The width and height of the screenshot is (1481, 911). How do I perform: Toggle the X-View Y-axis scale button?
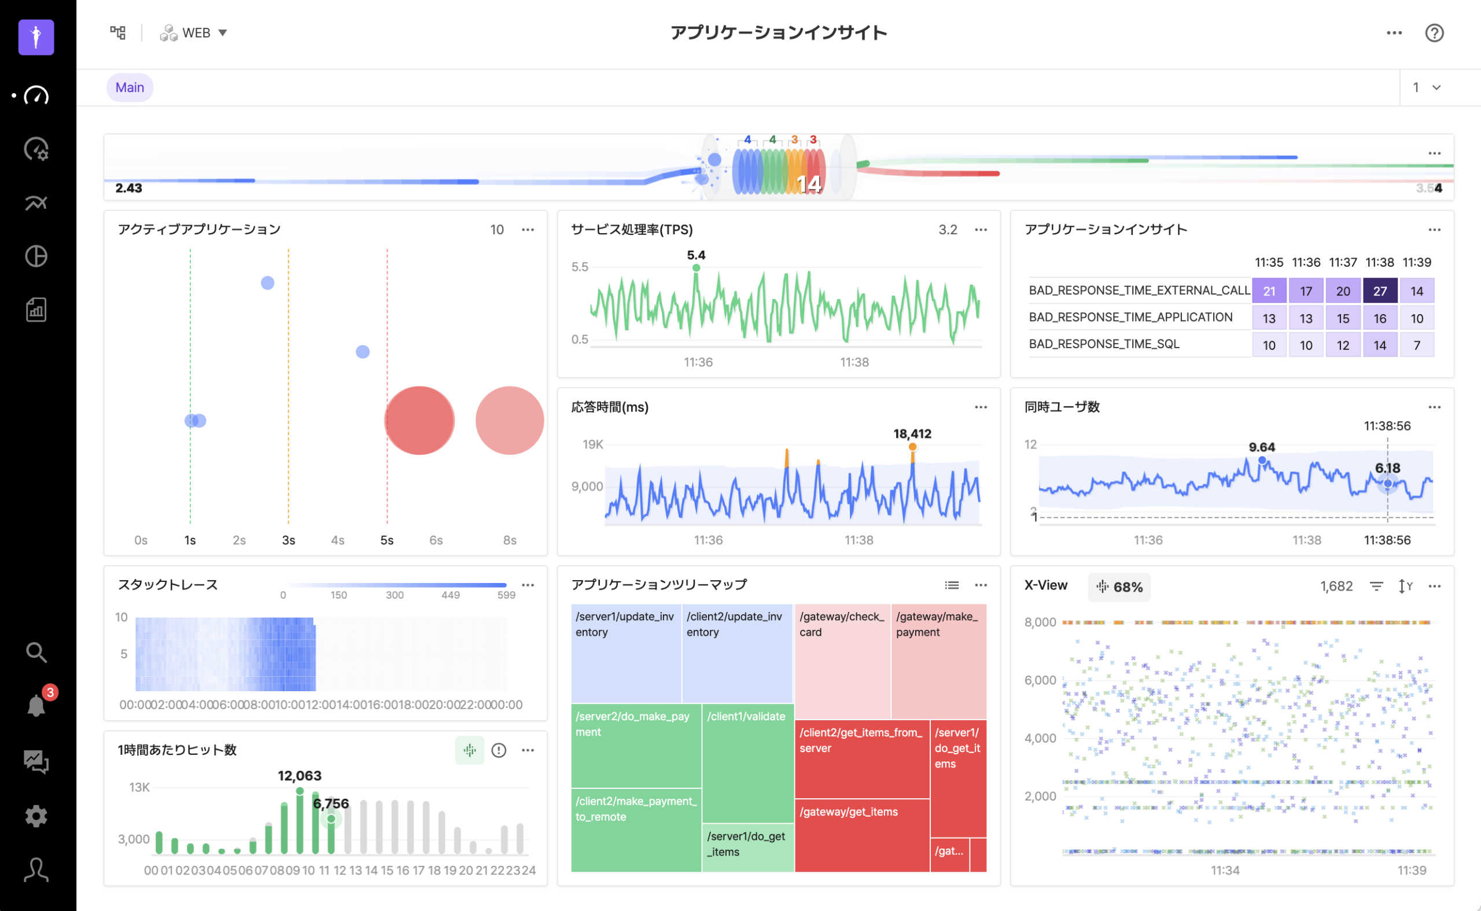pos(1405,587)
